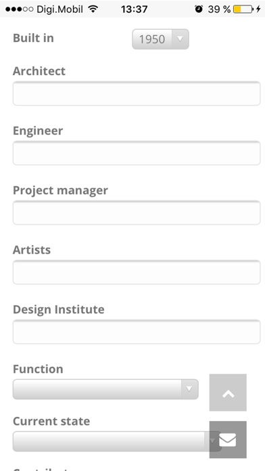Focus the Architect text field
The image size is (265, 471).
137,93
